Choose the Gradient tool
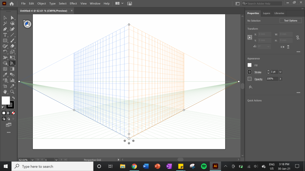Viewport: 305px width, 171px height. (12, 69)
